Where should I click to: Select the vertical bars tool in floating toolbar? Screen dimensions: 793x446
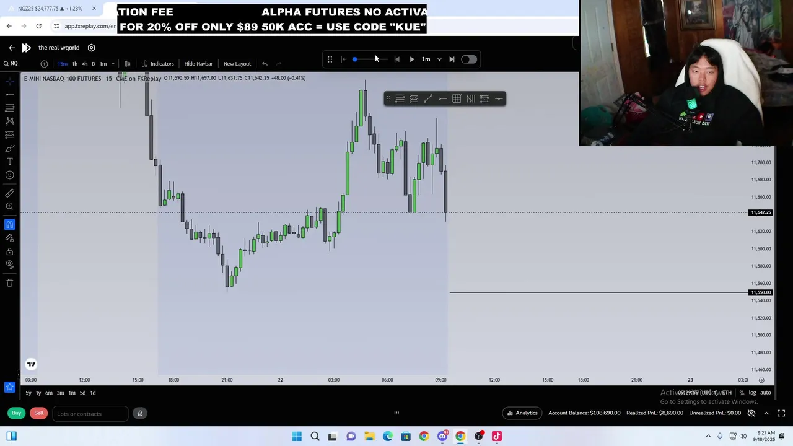click(x=471, y=98)
